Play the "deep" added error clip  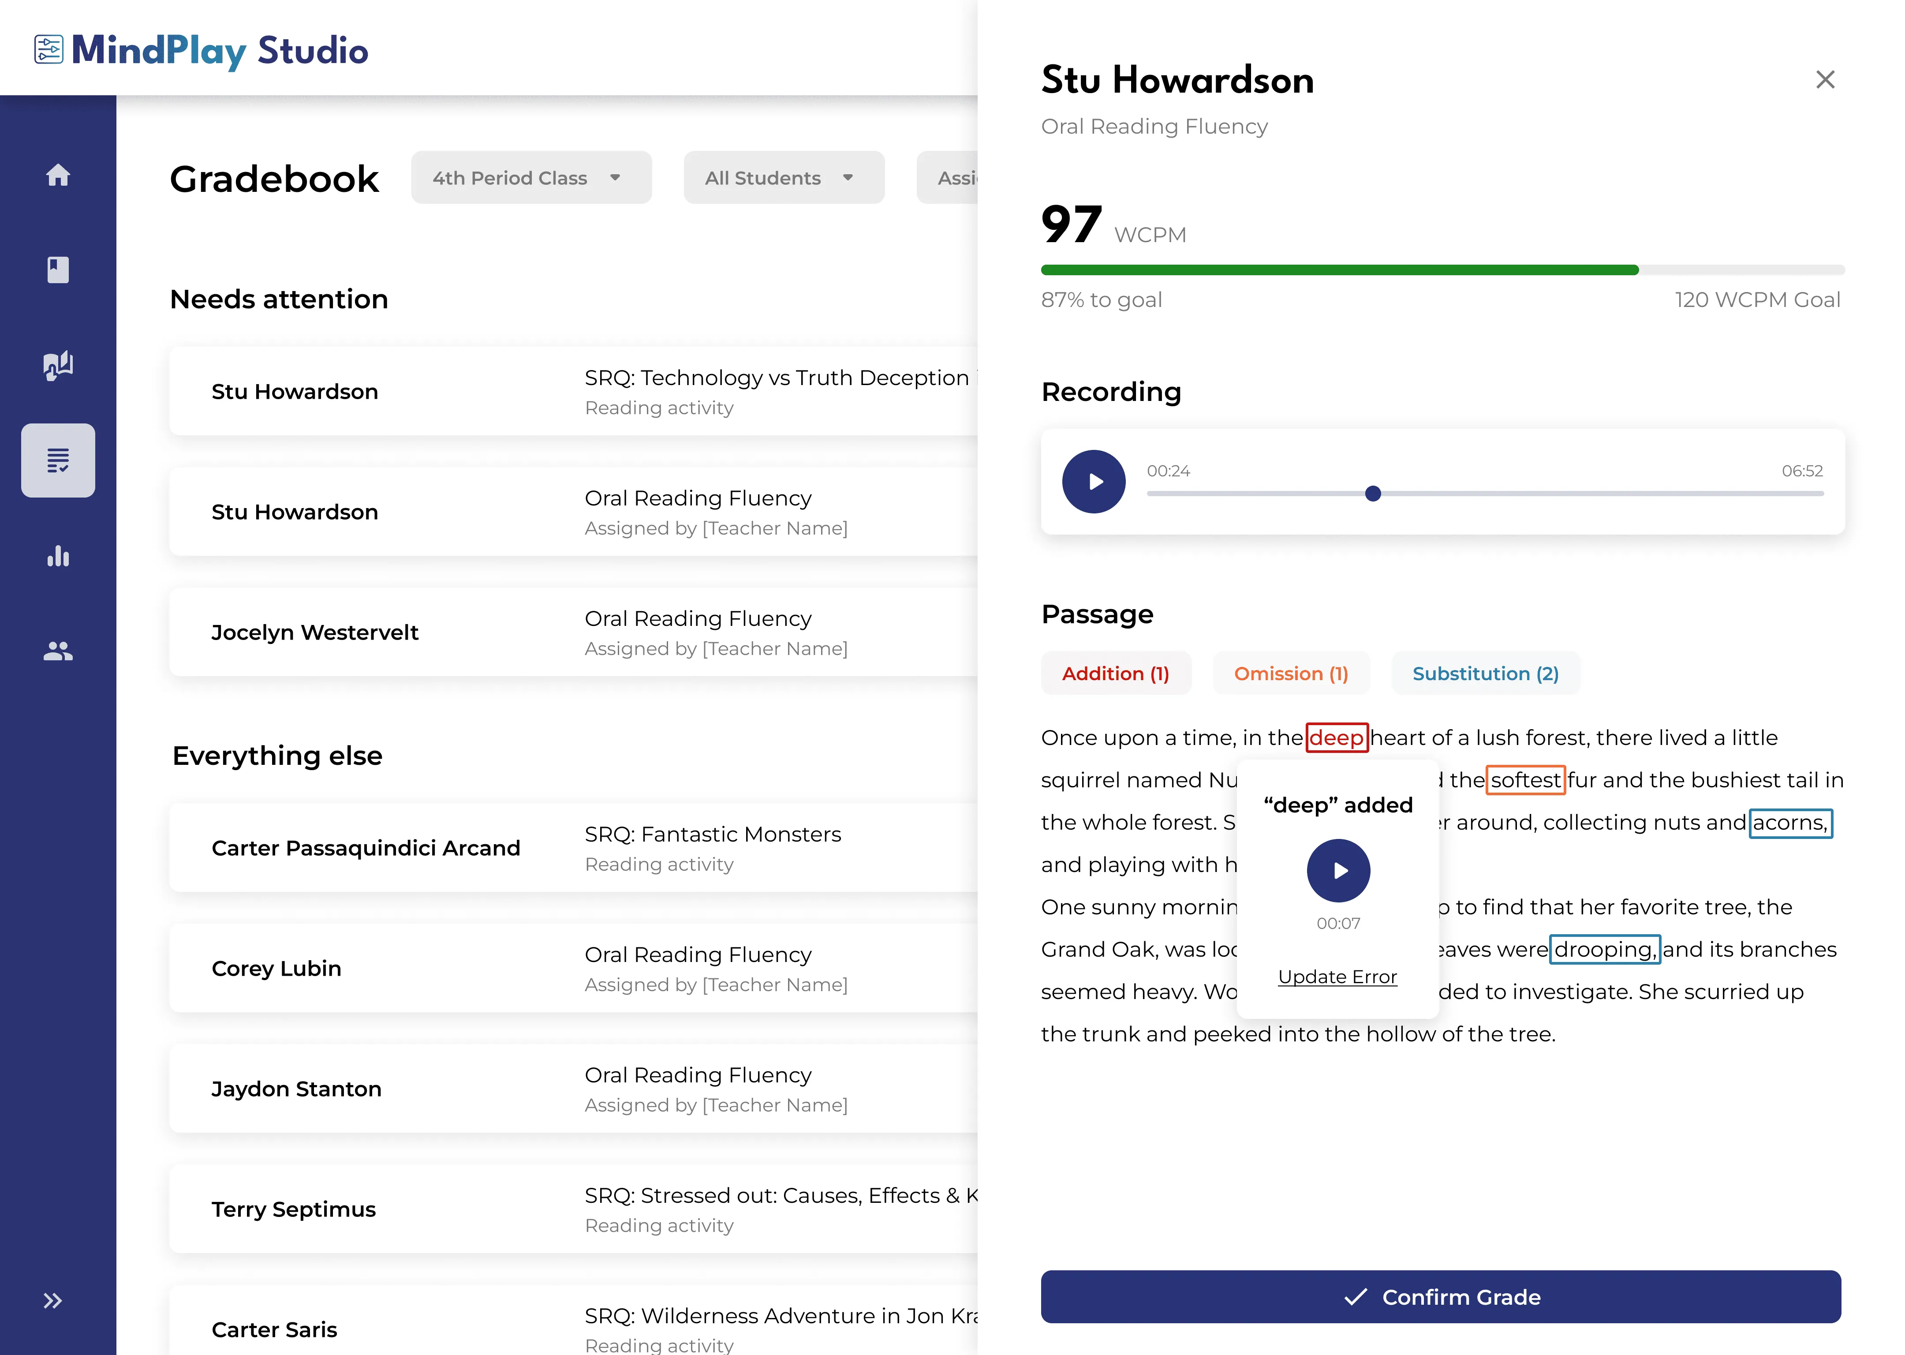pos(1338,870)
